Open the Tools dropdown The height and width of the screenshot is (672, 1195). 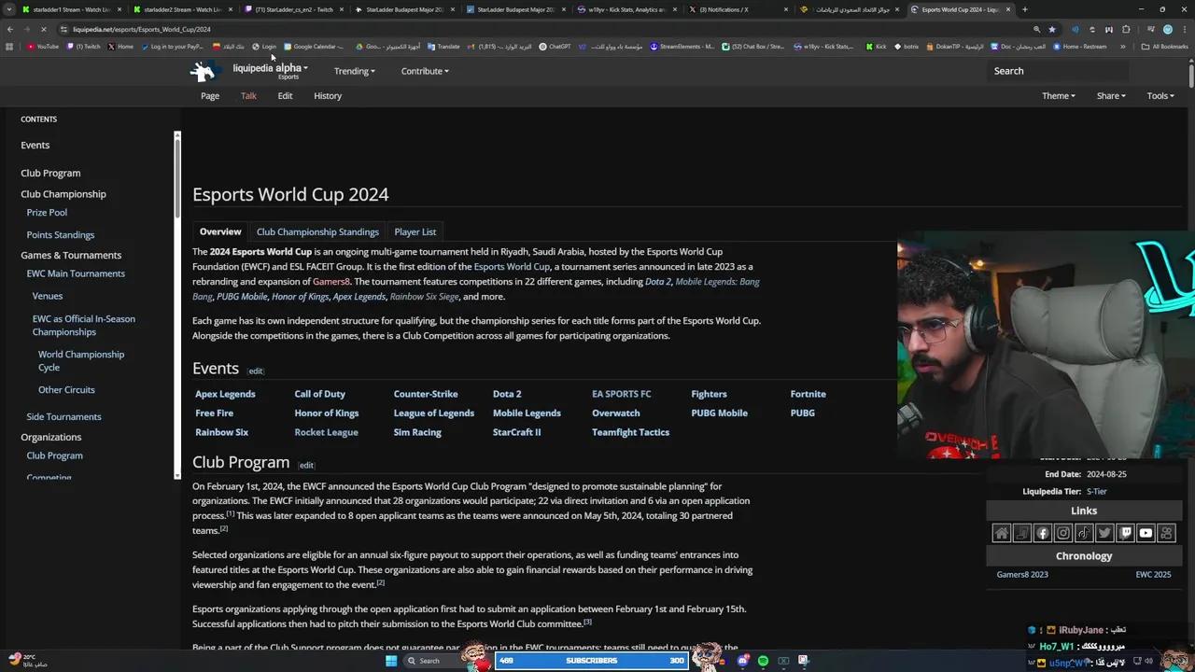(1160, 95)
